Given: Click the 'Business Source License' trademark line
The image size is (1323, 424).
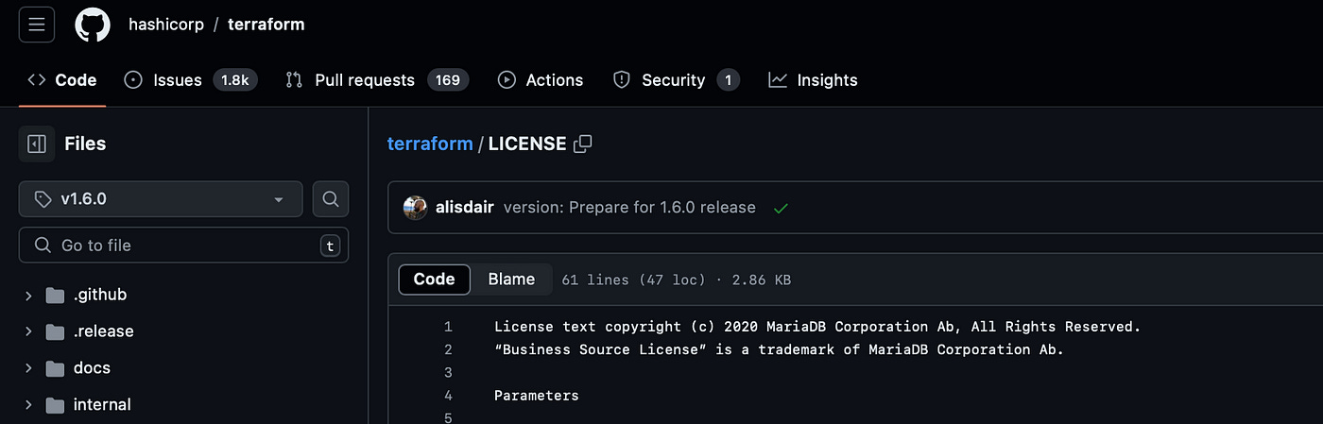Looking at the screenshot, I should (x=779, y=349).
